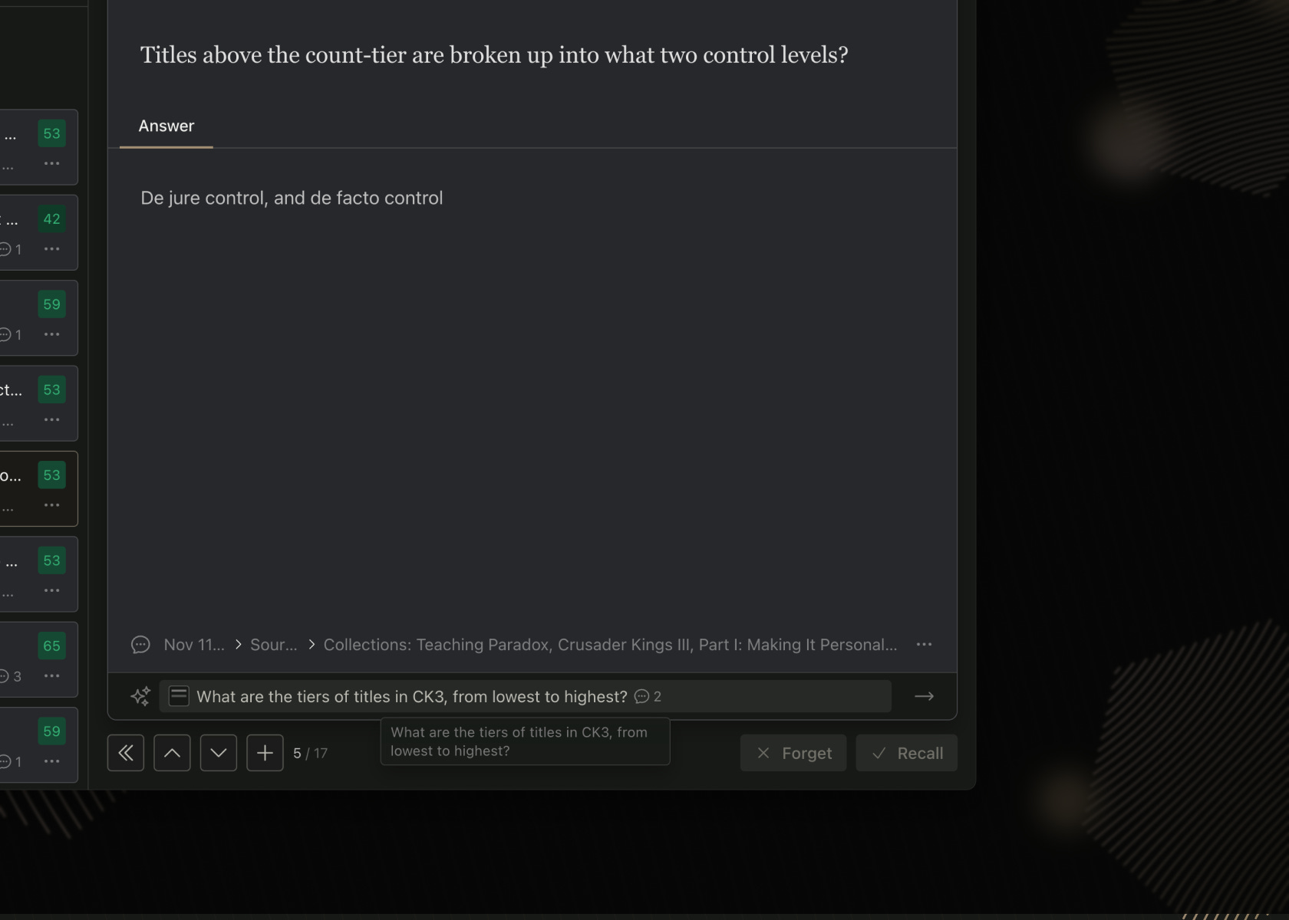Click right arrow next to related card
1289x920 pixels.
(924, 696)
